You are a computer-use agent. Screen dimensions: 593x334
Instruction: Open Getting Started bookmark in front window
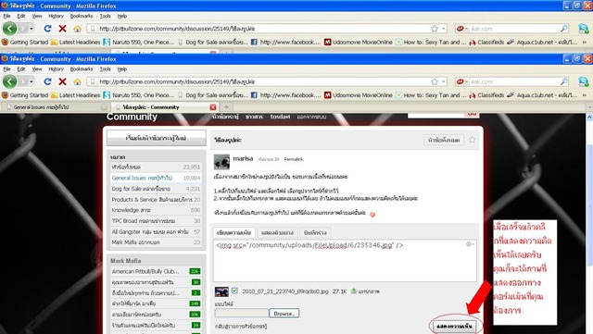[x=25, y=95]
